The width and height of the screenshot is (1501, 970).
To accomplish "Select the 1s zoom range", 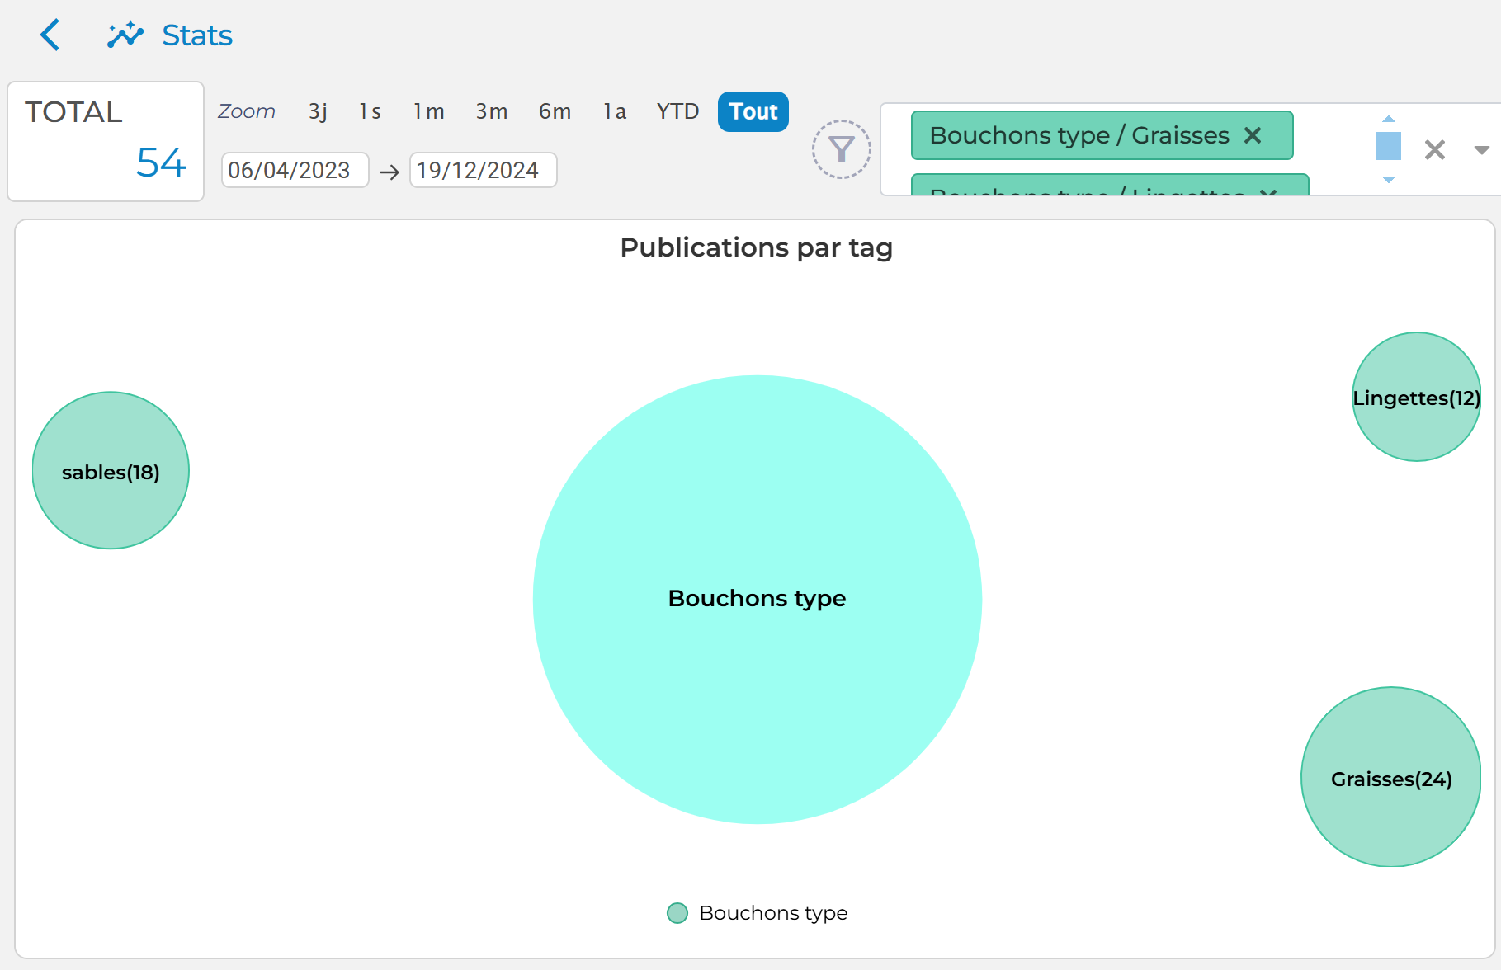I will [370, 111].
